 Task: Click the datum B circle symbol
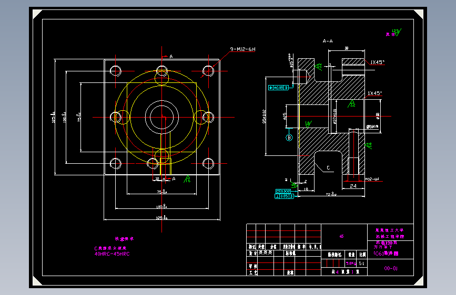point(289,138)
